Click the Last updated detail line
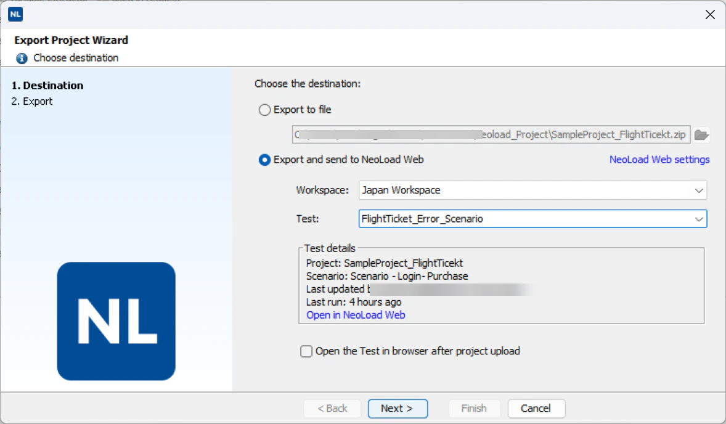Screen dimensions: 726x424 pos(419,289)
